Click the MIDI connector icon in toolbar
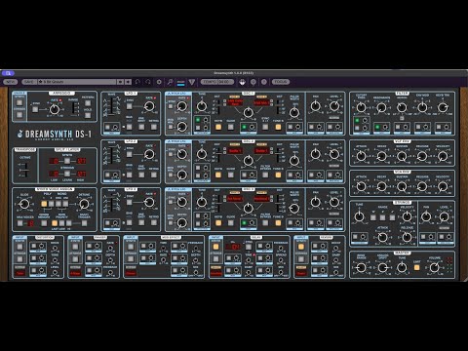The width and height of the screenshot is (468, 351). coord(242,82)
